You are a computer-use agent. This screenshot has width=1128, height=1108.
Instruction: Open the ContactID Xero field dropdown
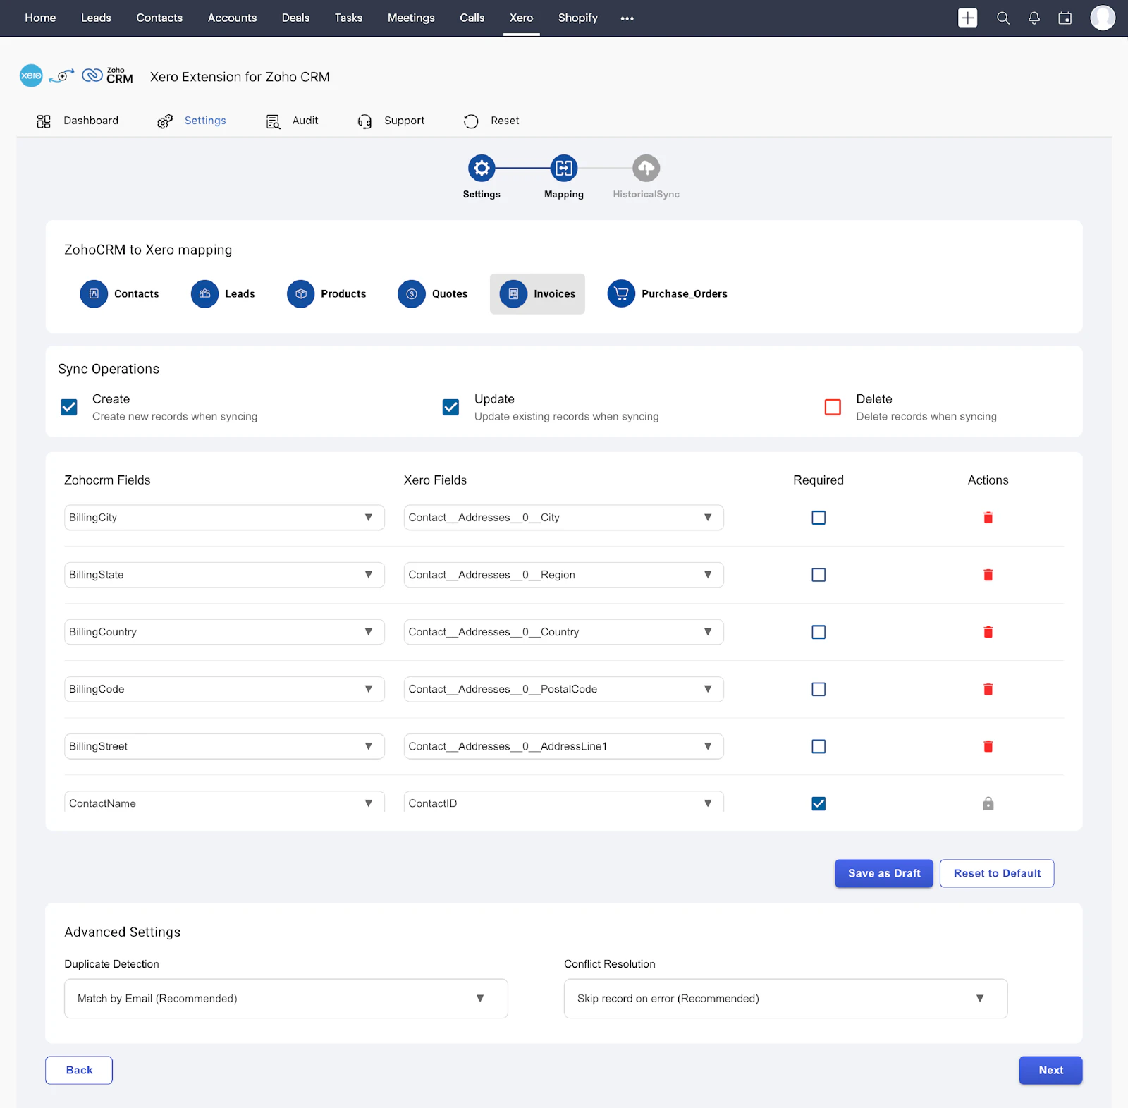563,803
